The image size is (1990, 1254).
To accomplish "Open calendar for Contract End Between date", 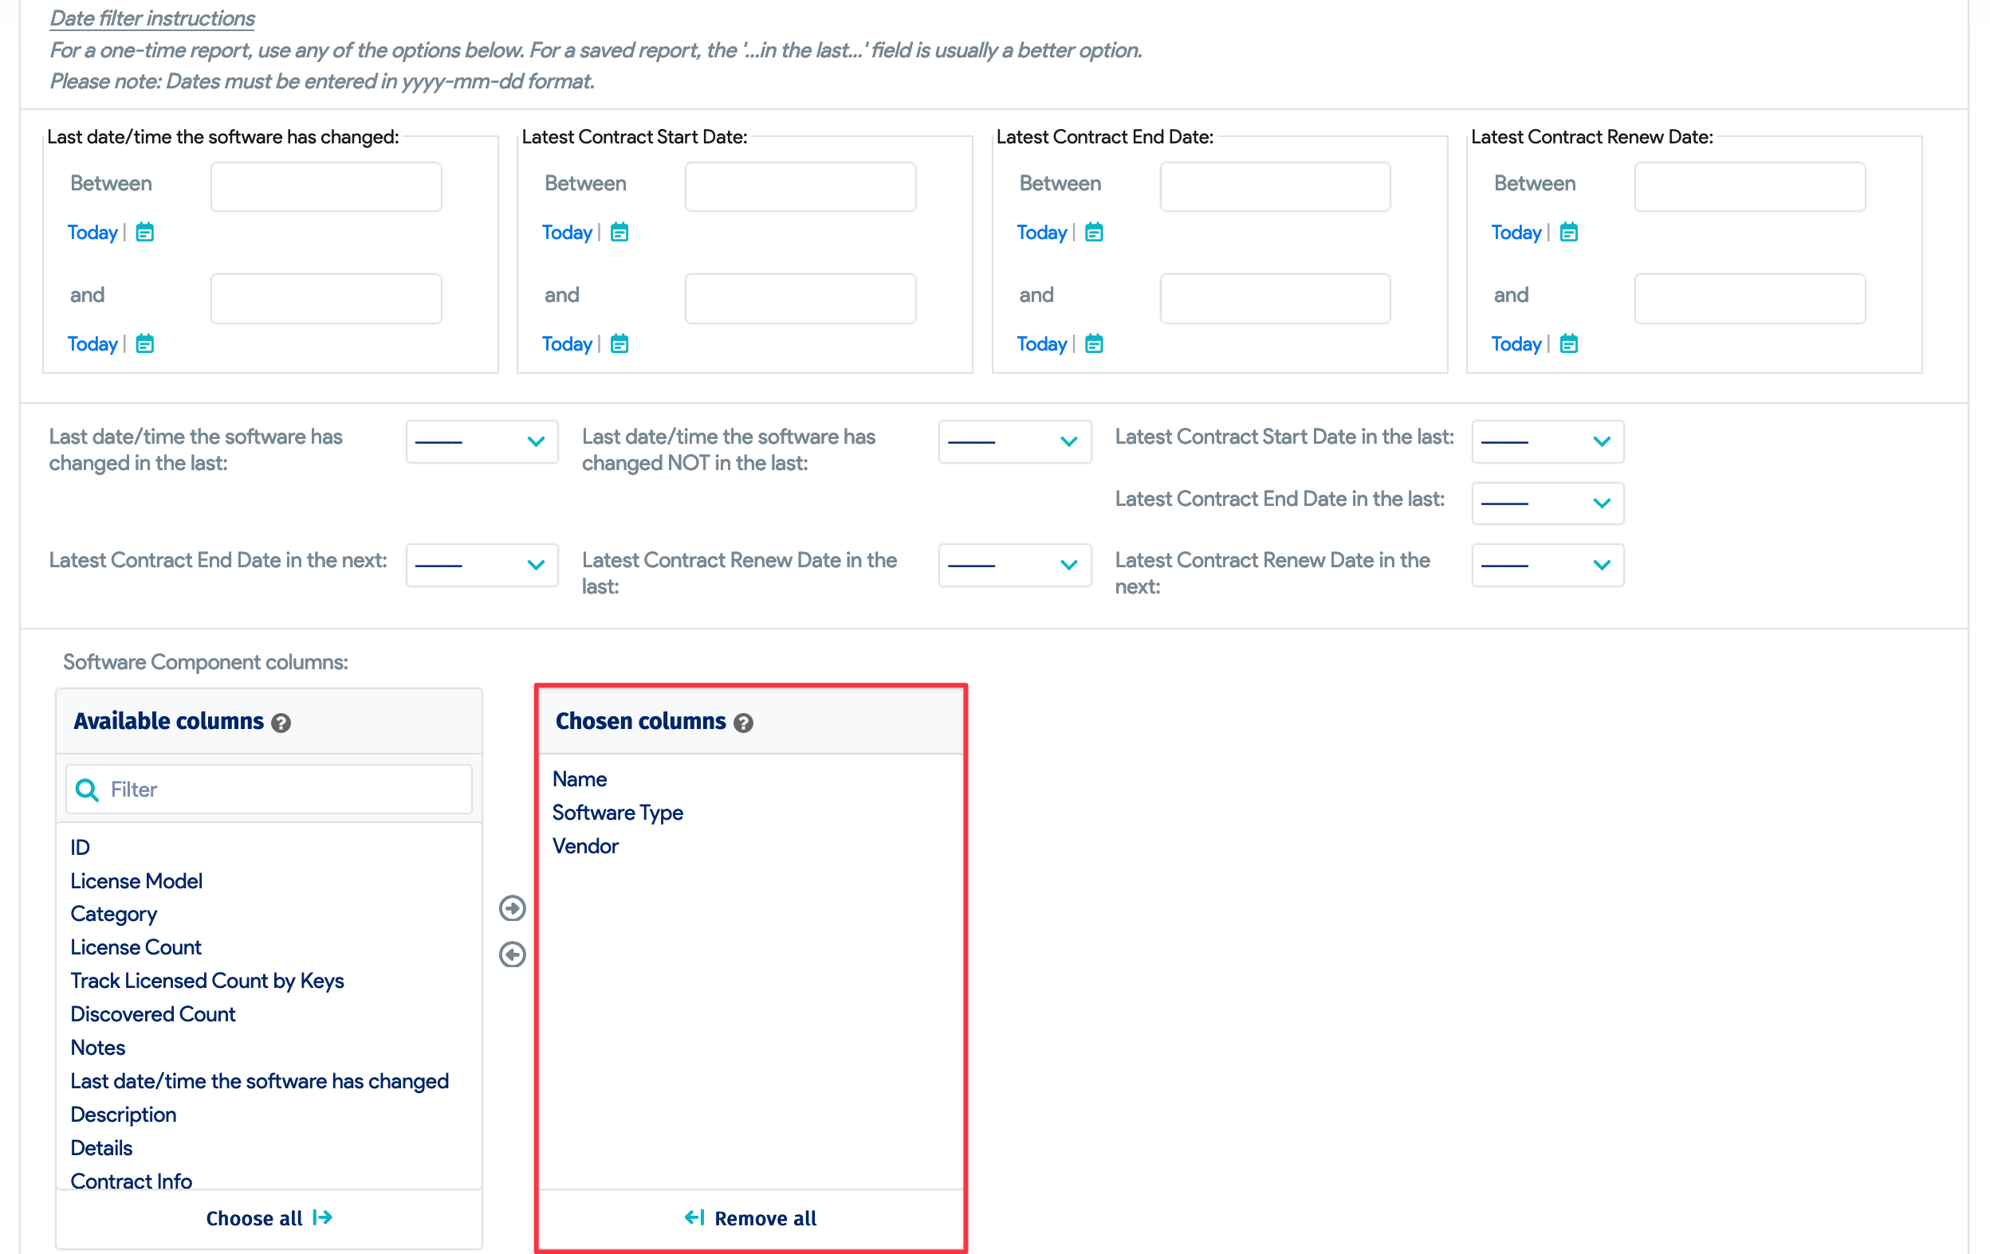I will (x=1093, y=233).
